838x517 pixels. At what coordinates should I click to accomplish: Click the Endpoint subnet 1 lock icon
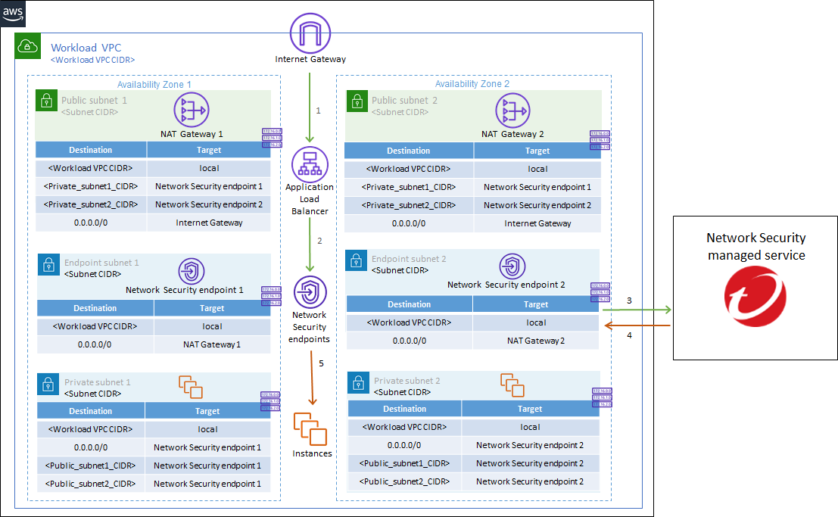point(48,265)
